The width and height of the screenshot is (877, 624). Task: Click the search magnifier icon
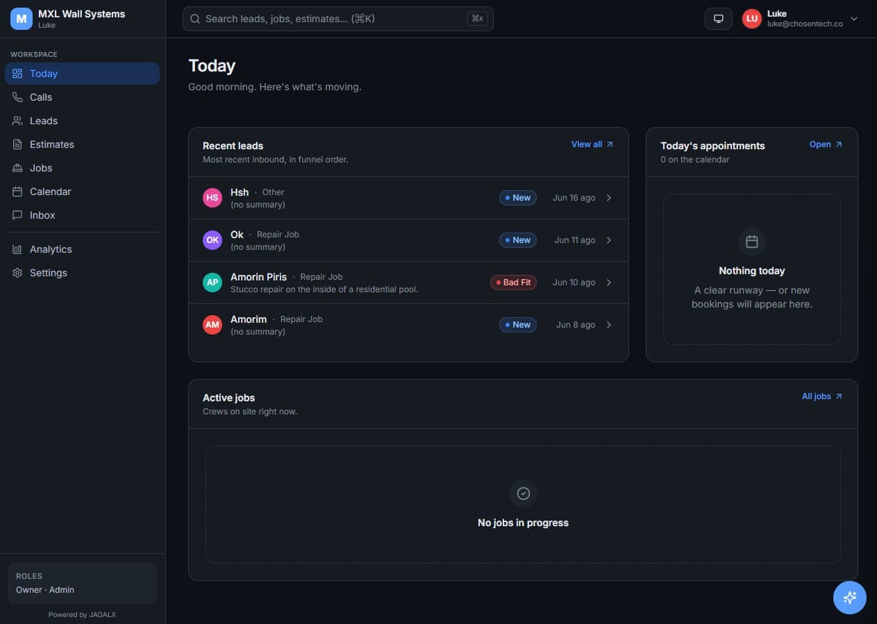click(195, 19)
